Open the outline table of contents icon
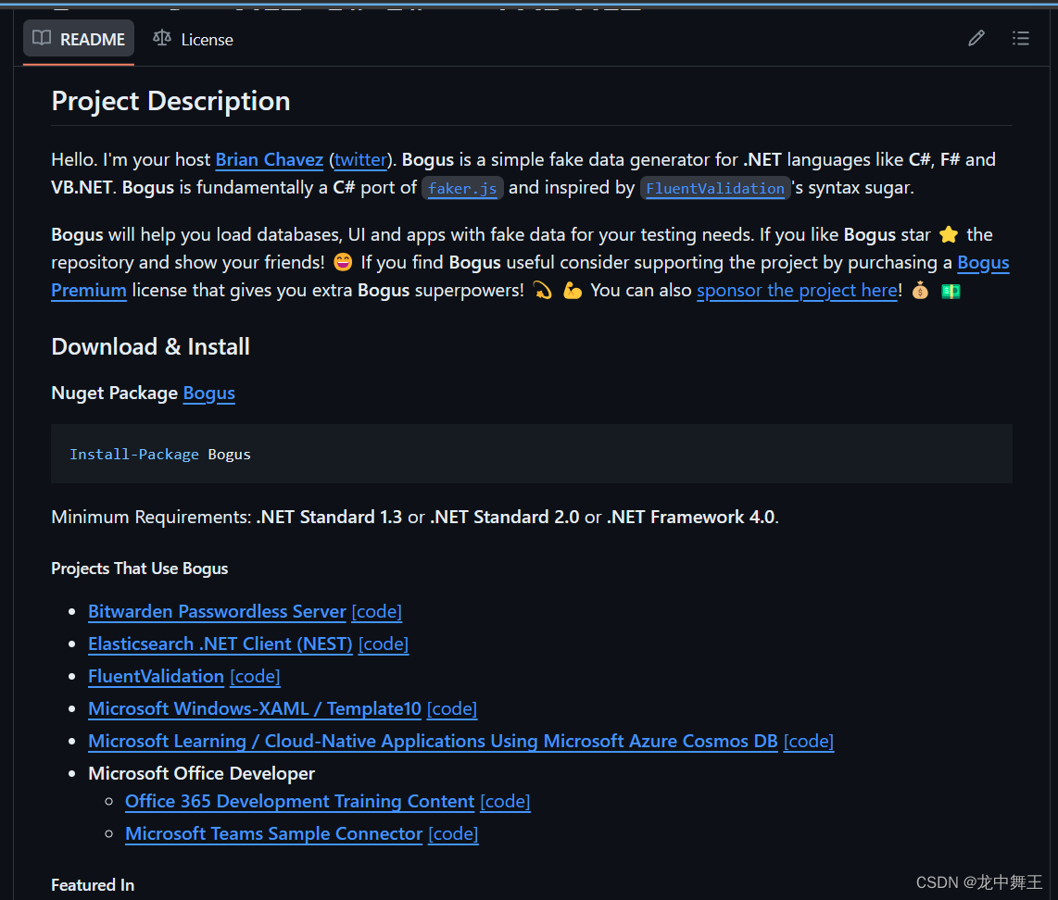 (x=1020, y=39)
